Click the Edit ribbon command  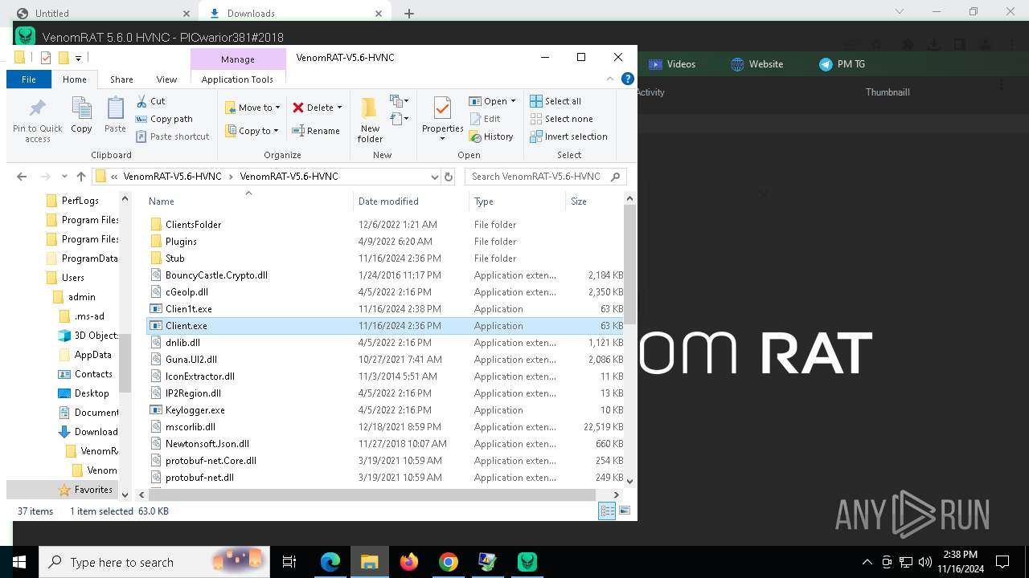coord(485,119)
